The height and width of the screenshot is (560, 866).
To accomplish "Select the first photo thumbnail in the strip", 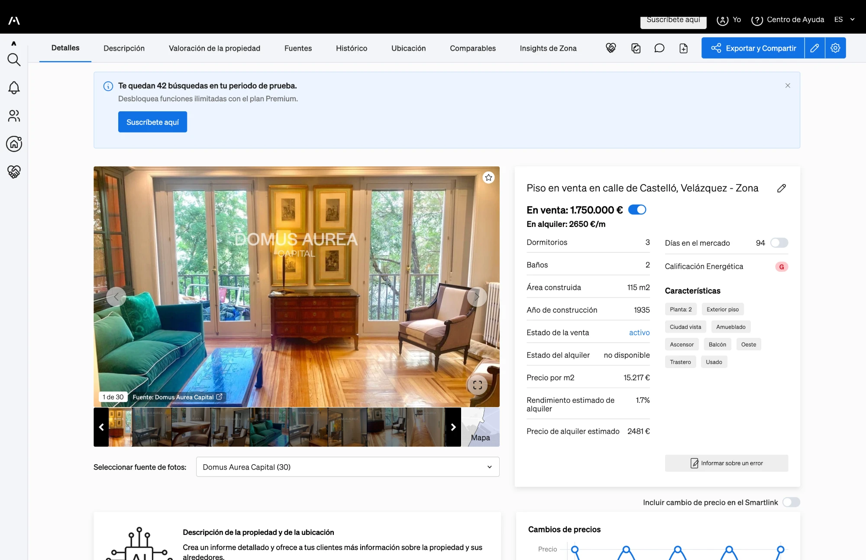I will 120,427.
